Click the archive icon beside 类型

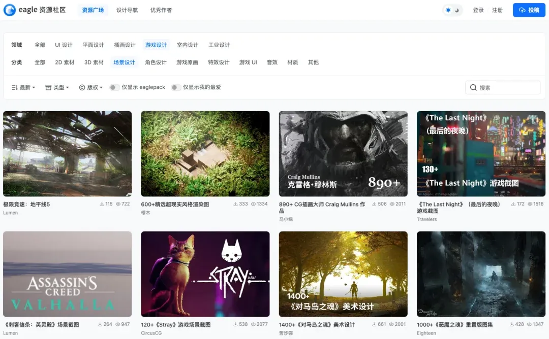coord(48,87)
